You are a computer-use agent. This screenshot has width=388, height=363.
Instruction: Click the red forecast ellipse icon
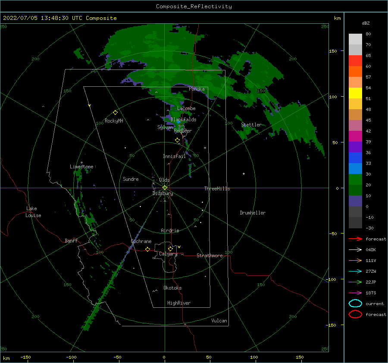[x=355, y=314]
